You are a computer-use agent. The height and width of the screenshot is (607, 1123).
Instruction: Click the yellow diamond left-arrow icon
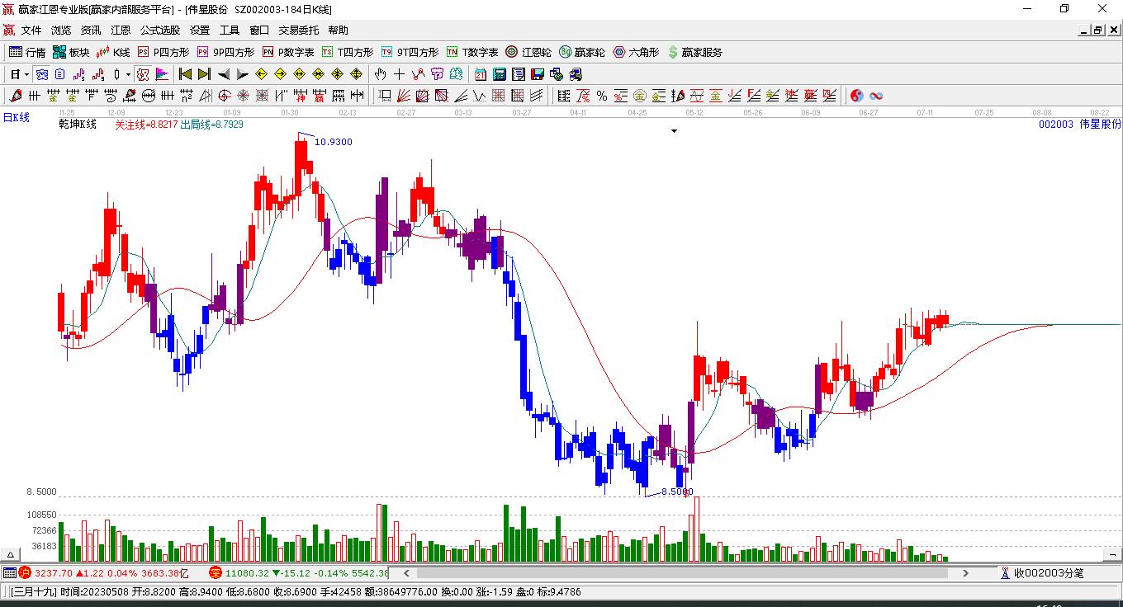point(261,74)
